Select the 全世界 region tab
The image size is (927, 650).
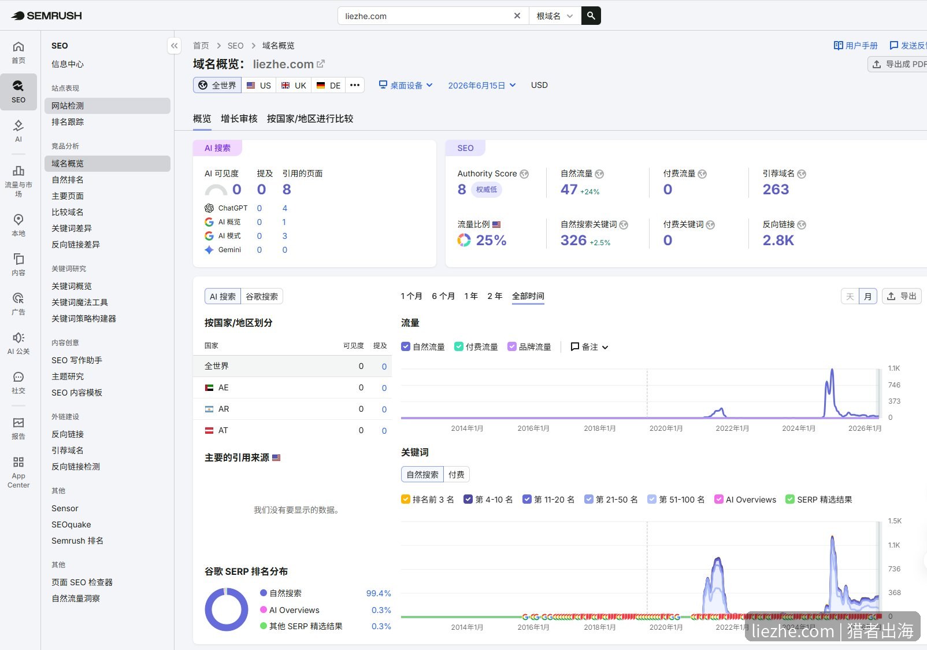tap(217, 85)
